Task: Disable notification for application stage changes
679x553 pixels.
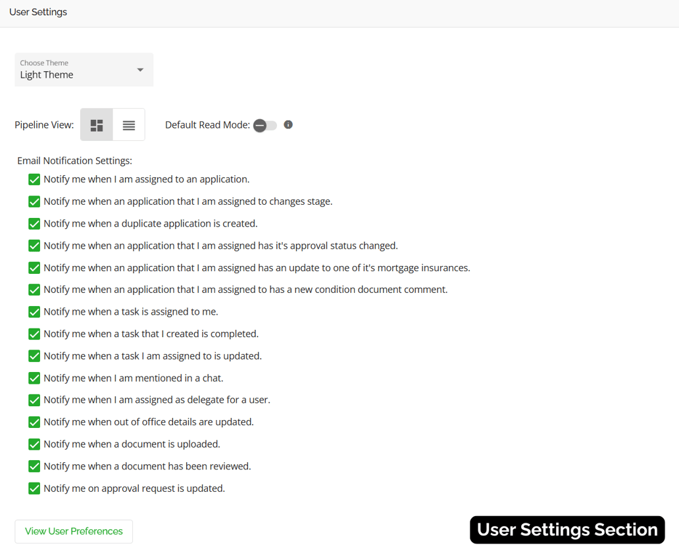Action: point(34,201)
